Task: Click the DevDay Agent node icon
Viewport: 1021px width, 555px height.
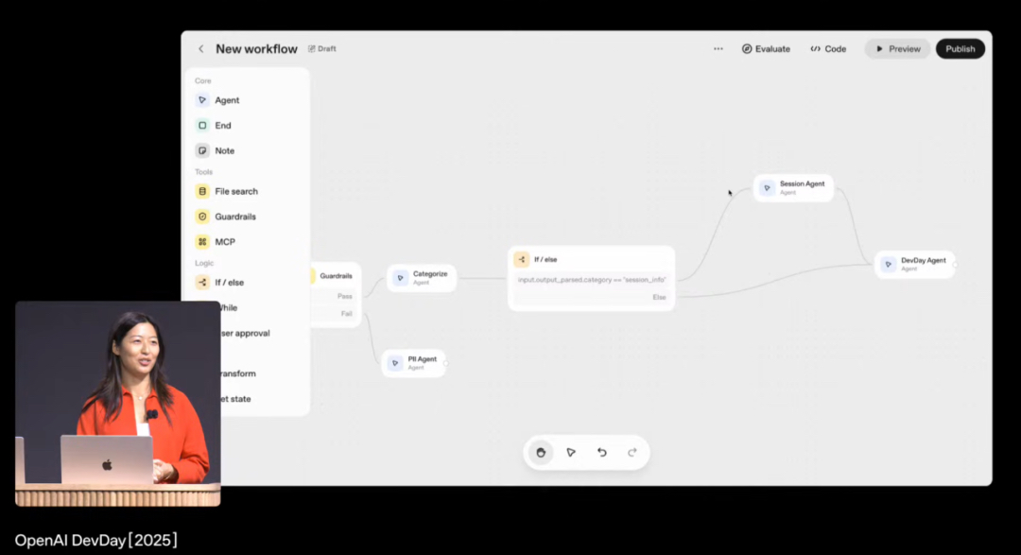Action: coord(888,264)
